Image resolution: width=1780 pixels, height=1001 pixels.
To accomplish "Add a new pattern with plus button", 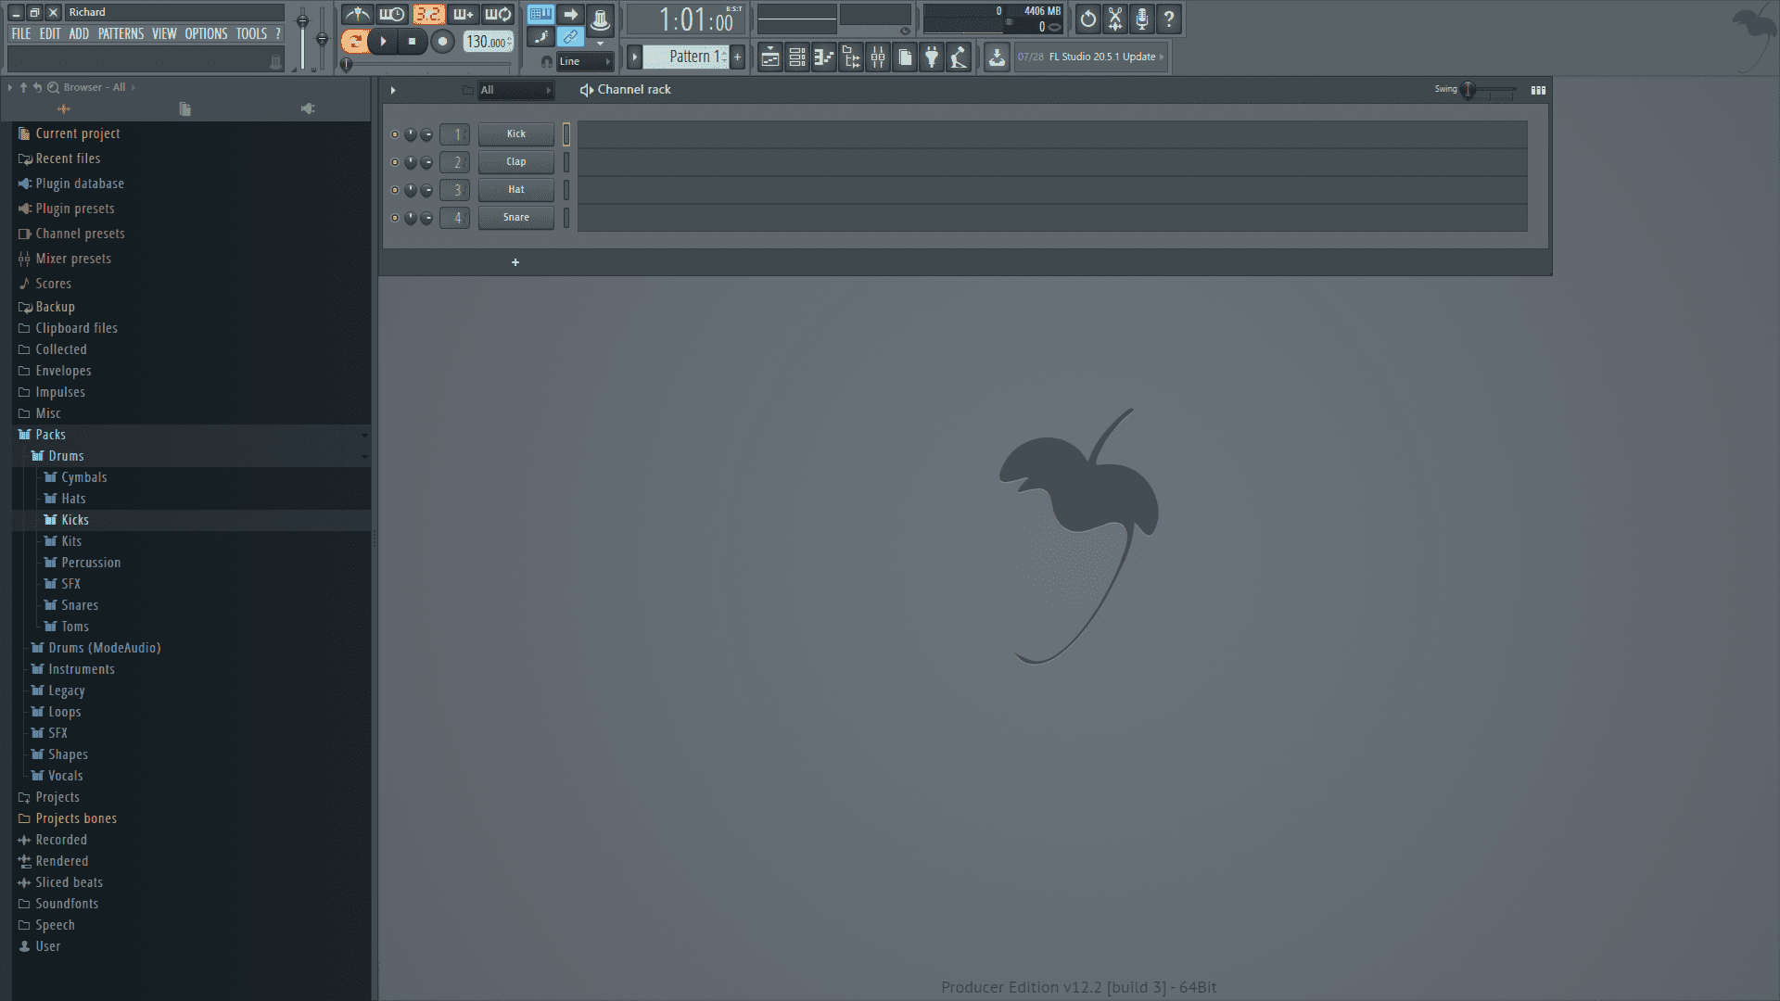I will click(738, 57).
